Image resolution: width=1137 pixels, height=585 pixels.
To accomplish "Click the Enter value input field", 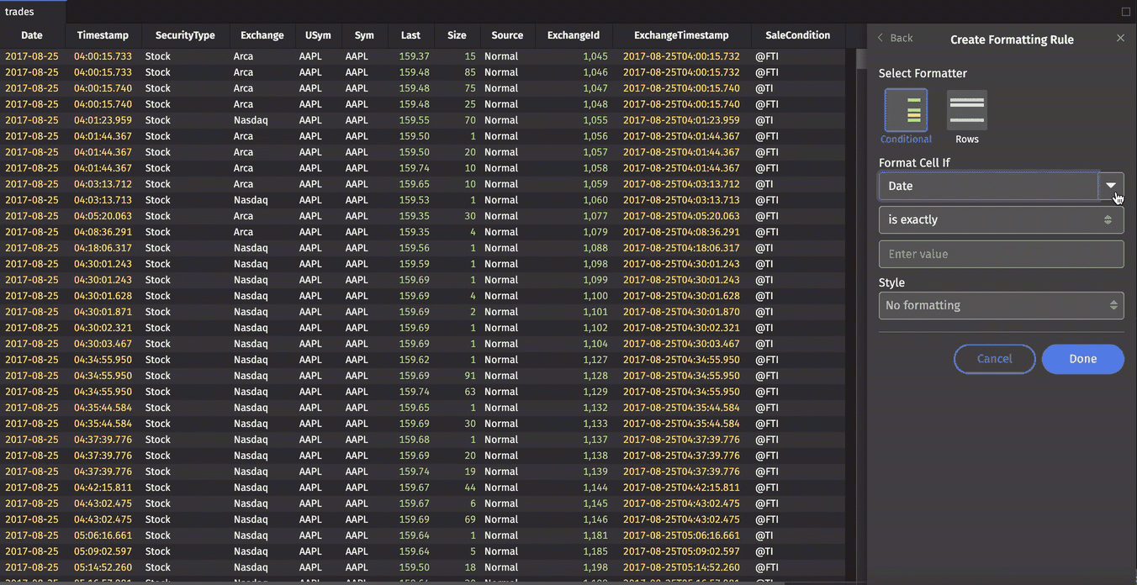I will point(1001,255).
